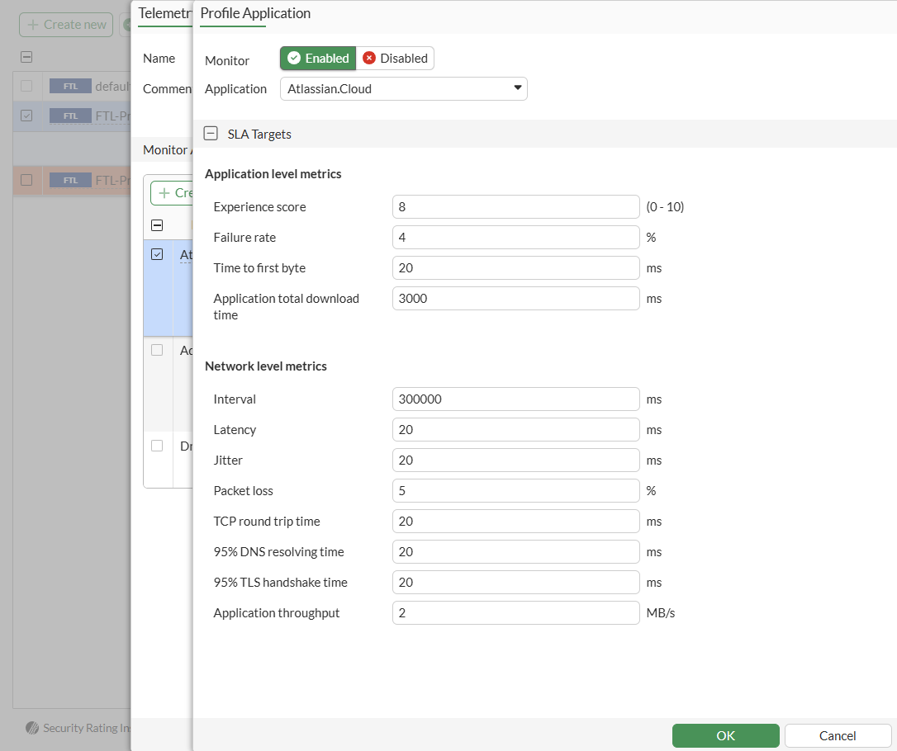Click the plus icon on the Create button
The width and height of the screenshot is (897, 751).
[x=164, y=192]
